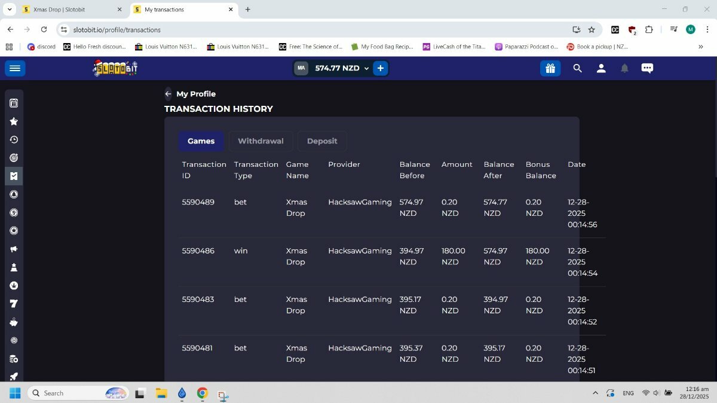The image size is (717, 403).
Task: Go back via My Profile link
Action: point(191,94)
